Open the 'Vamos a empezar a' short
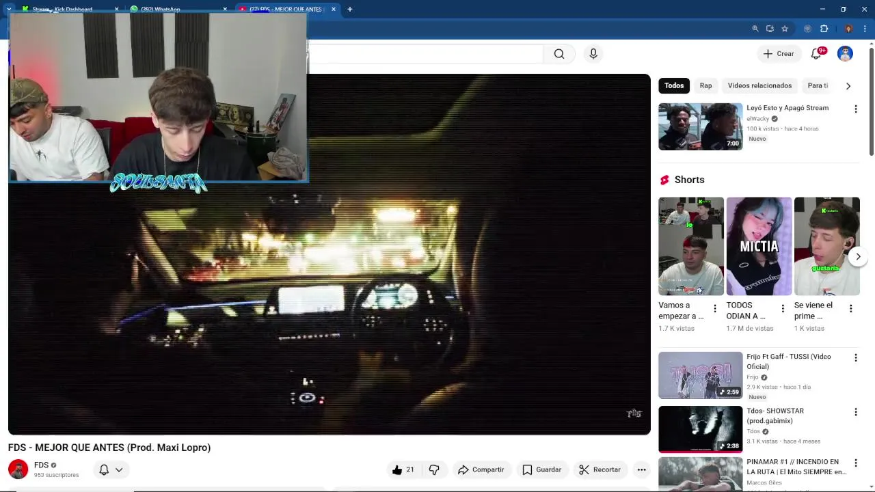The height and width of the screenshot is (492, 875). [x=690, y=246]
